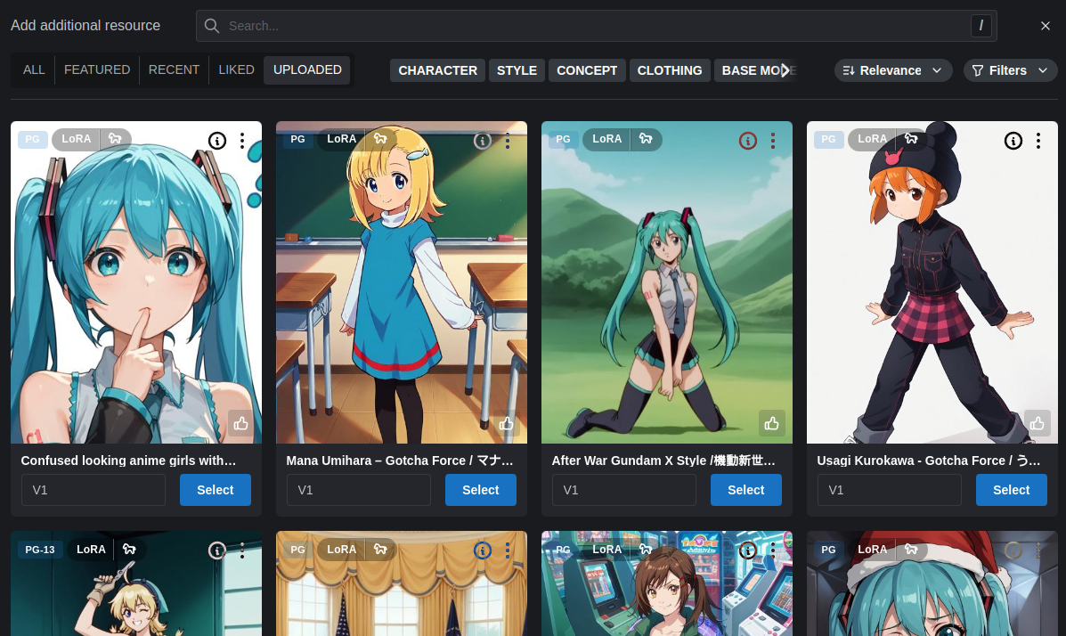Select the Confused looking anime girls resource
Viewport: 1066px width, 636px height.
216,490
